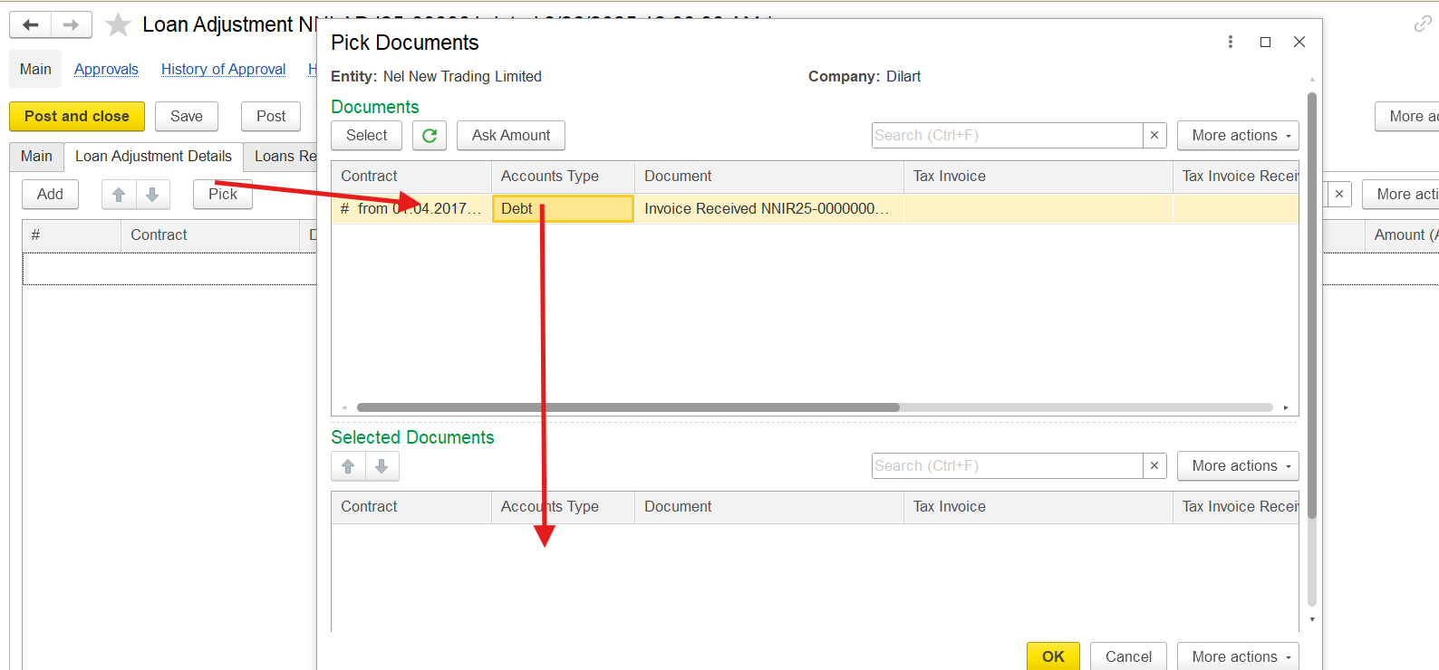Add document to favorites with star icon

point(118,24)
